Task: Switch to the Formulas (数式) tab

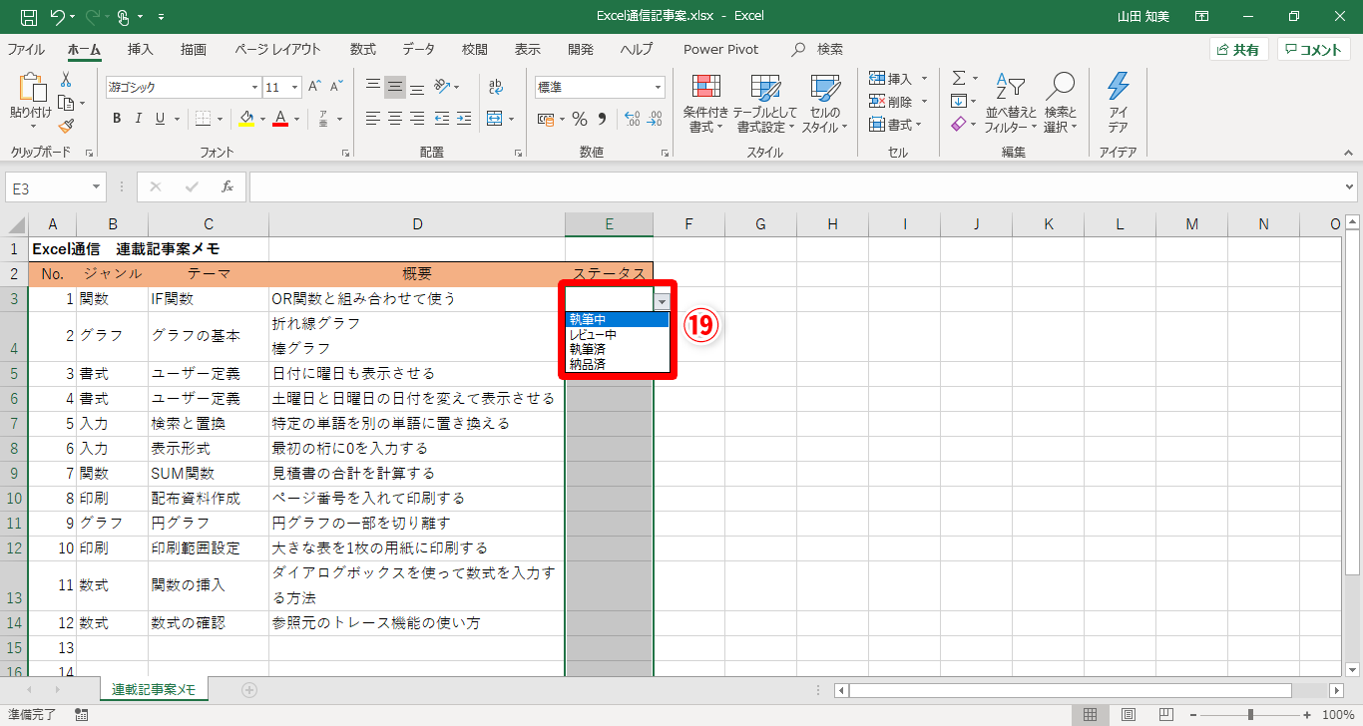Action: [363, 49]
